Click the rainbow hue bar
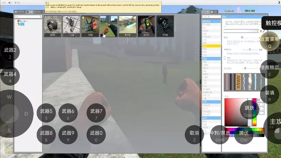This screenshot has width=281, height=158. click(255, 112)
